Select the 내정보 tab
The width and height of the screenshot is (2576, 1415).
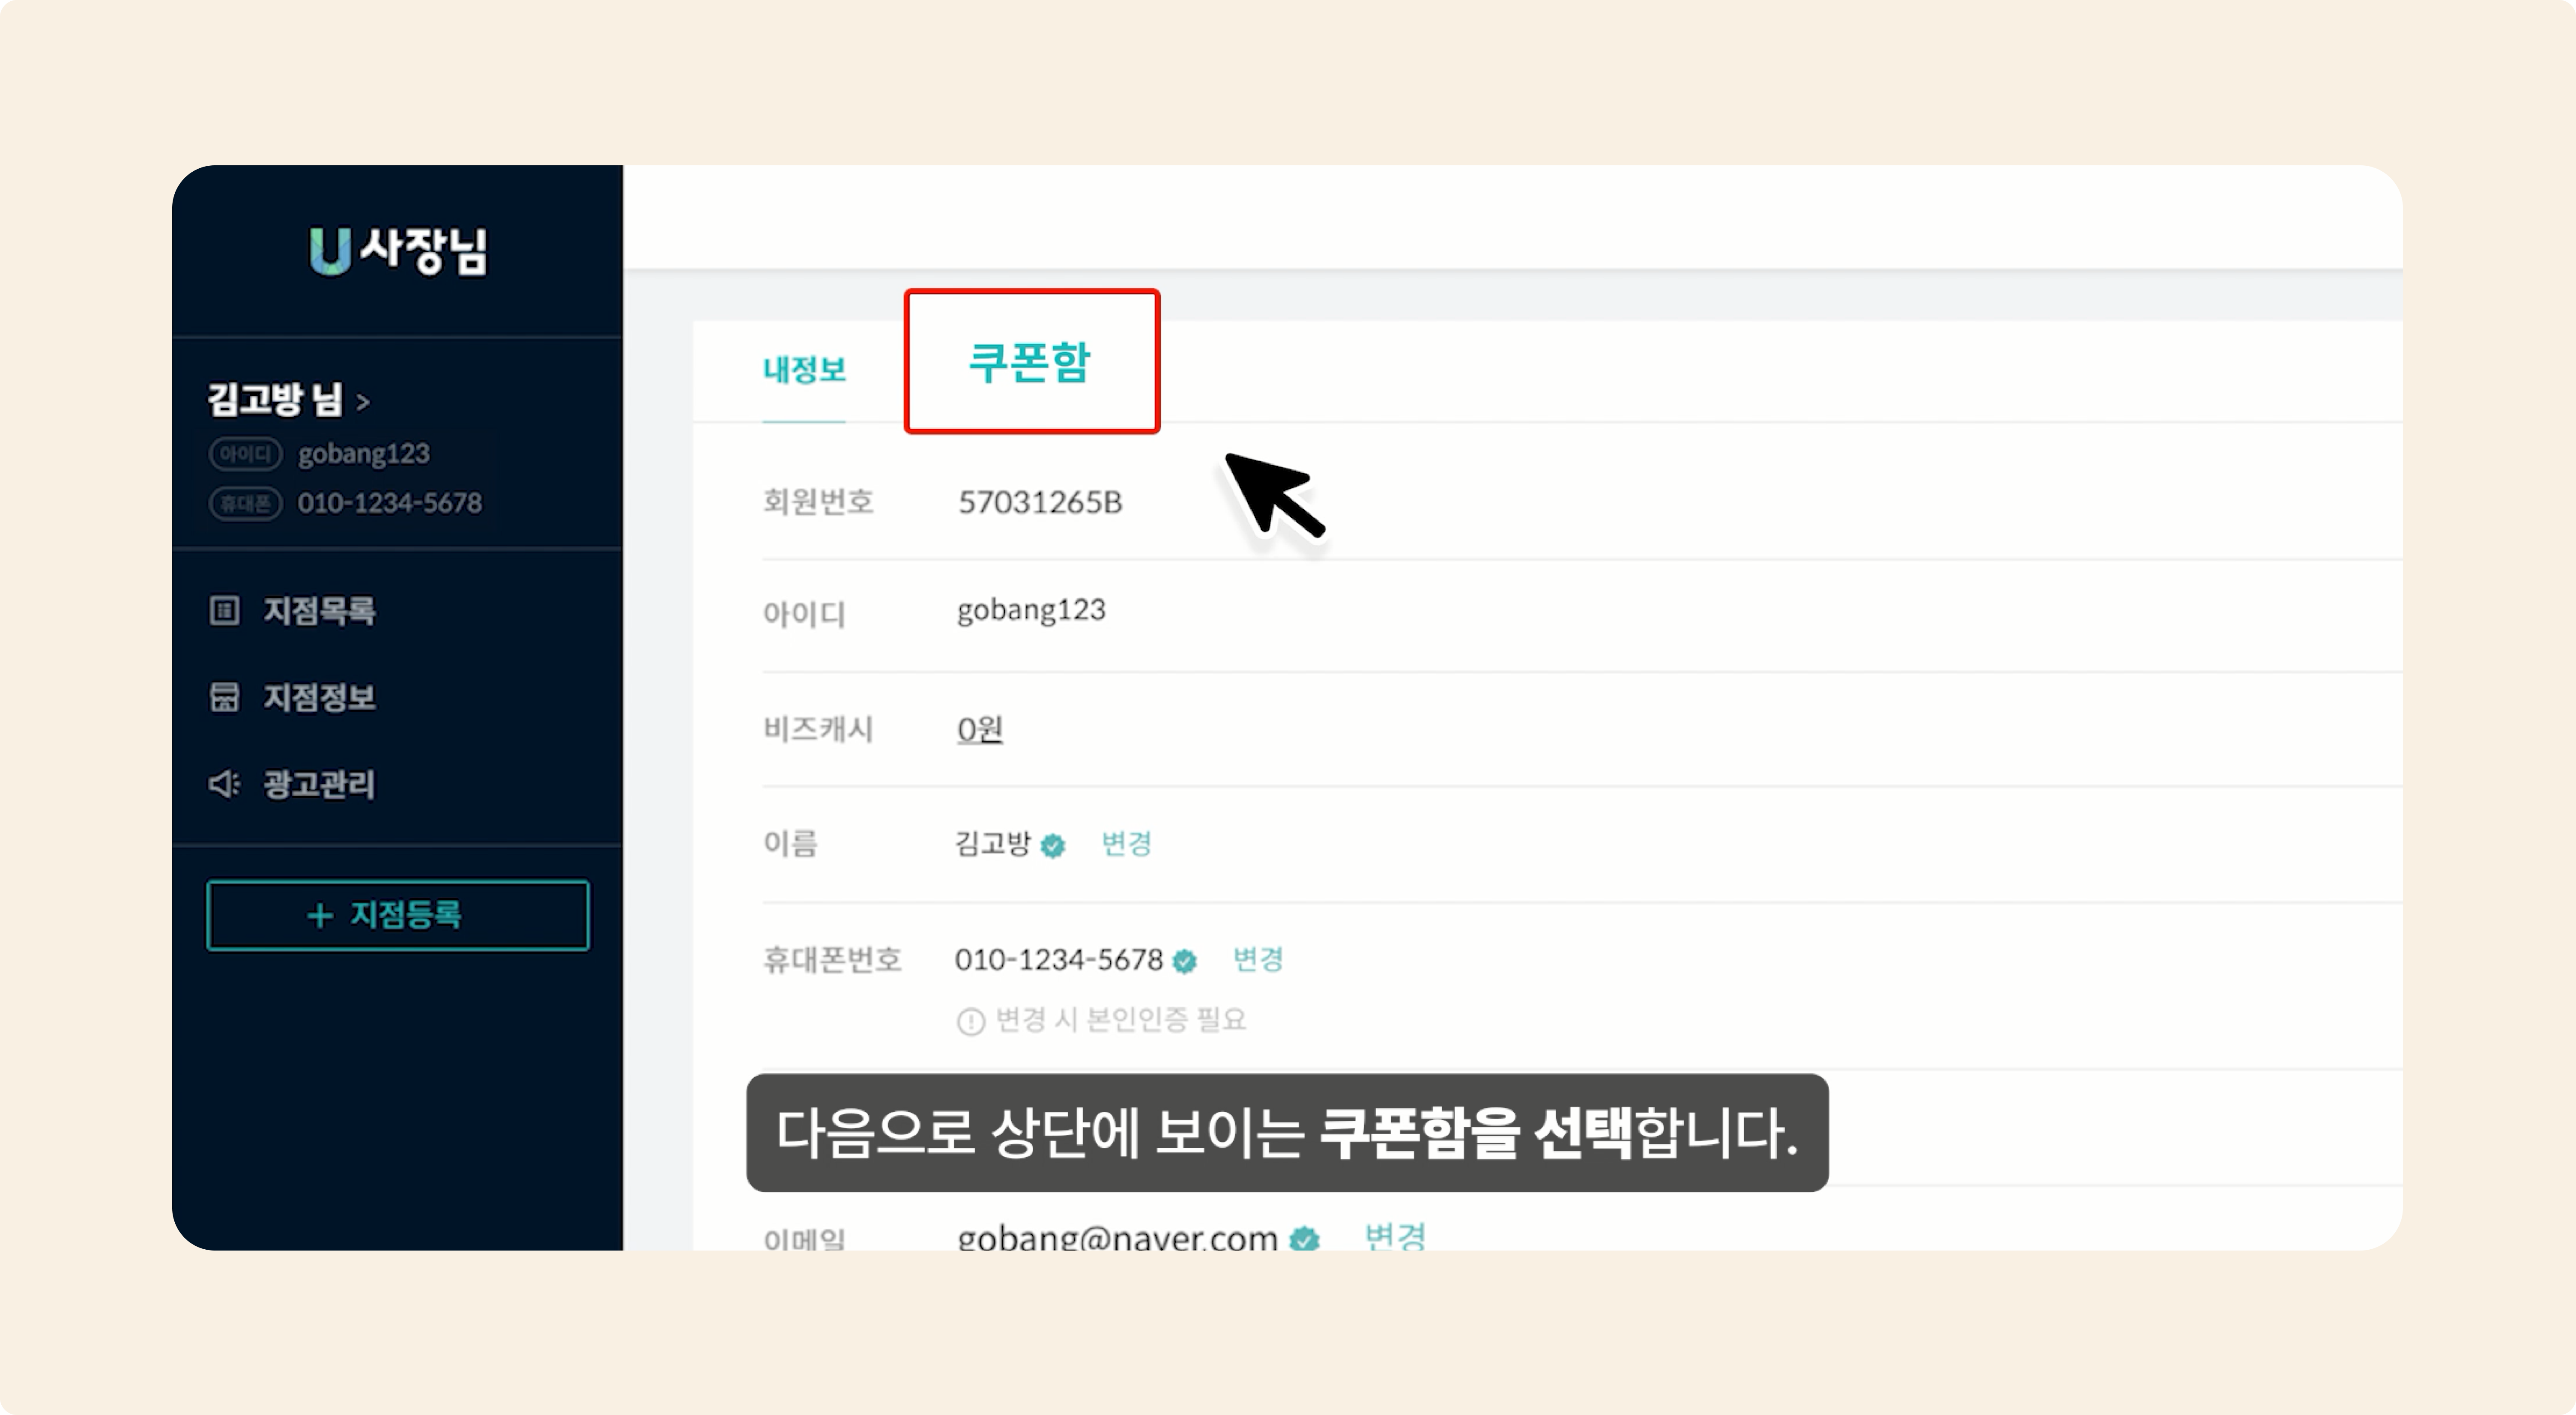click(804, 370)
